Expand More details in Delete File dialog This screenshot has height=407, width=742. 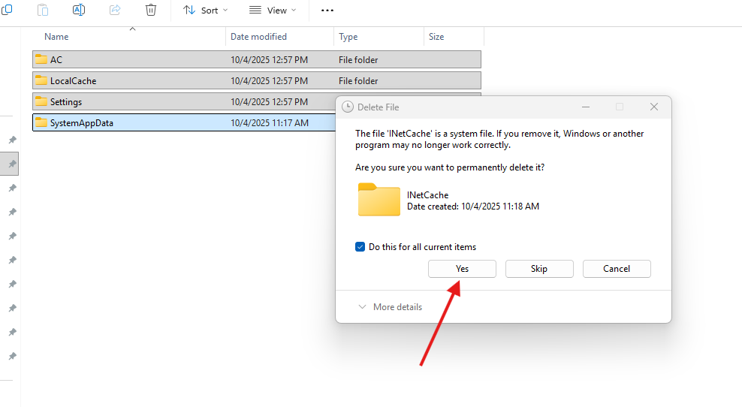390,307
